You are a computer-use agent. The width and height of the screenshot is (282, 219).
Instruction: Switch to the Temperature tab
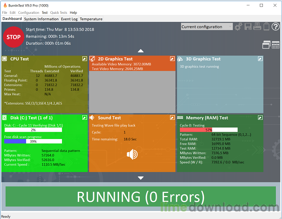91,19
